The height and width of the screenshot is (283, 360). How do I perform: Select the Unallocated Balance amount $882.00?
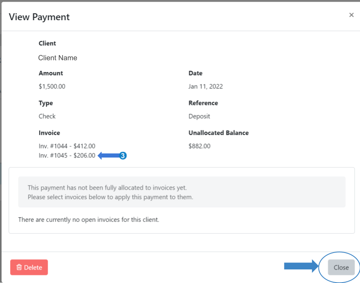coord(199,146)
